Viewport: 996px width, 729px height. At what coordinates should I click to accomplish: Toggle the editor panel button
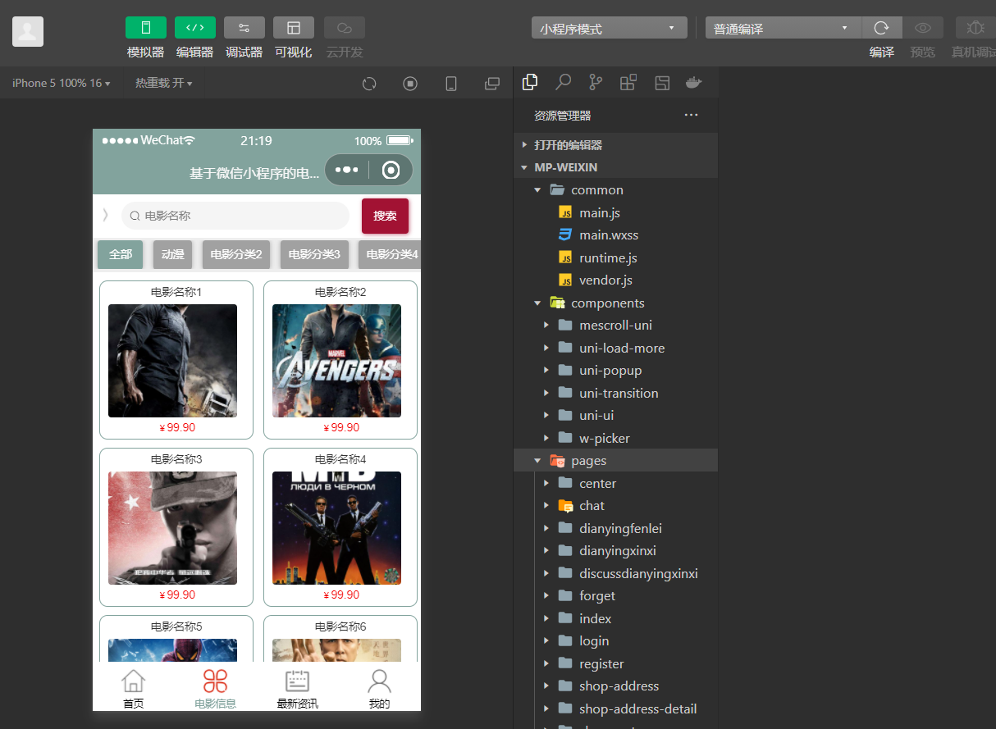(x=195, y=28)
